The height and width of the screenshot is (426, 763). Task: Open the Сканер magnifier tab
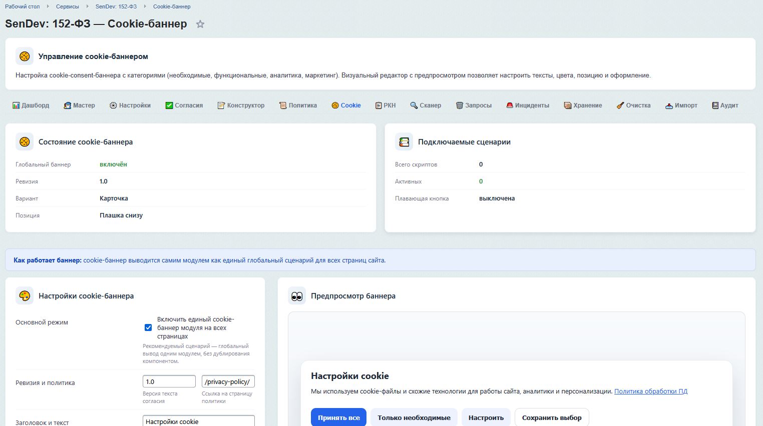(x=426, y=105)
